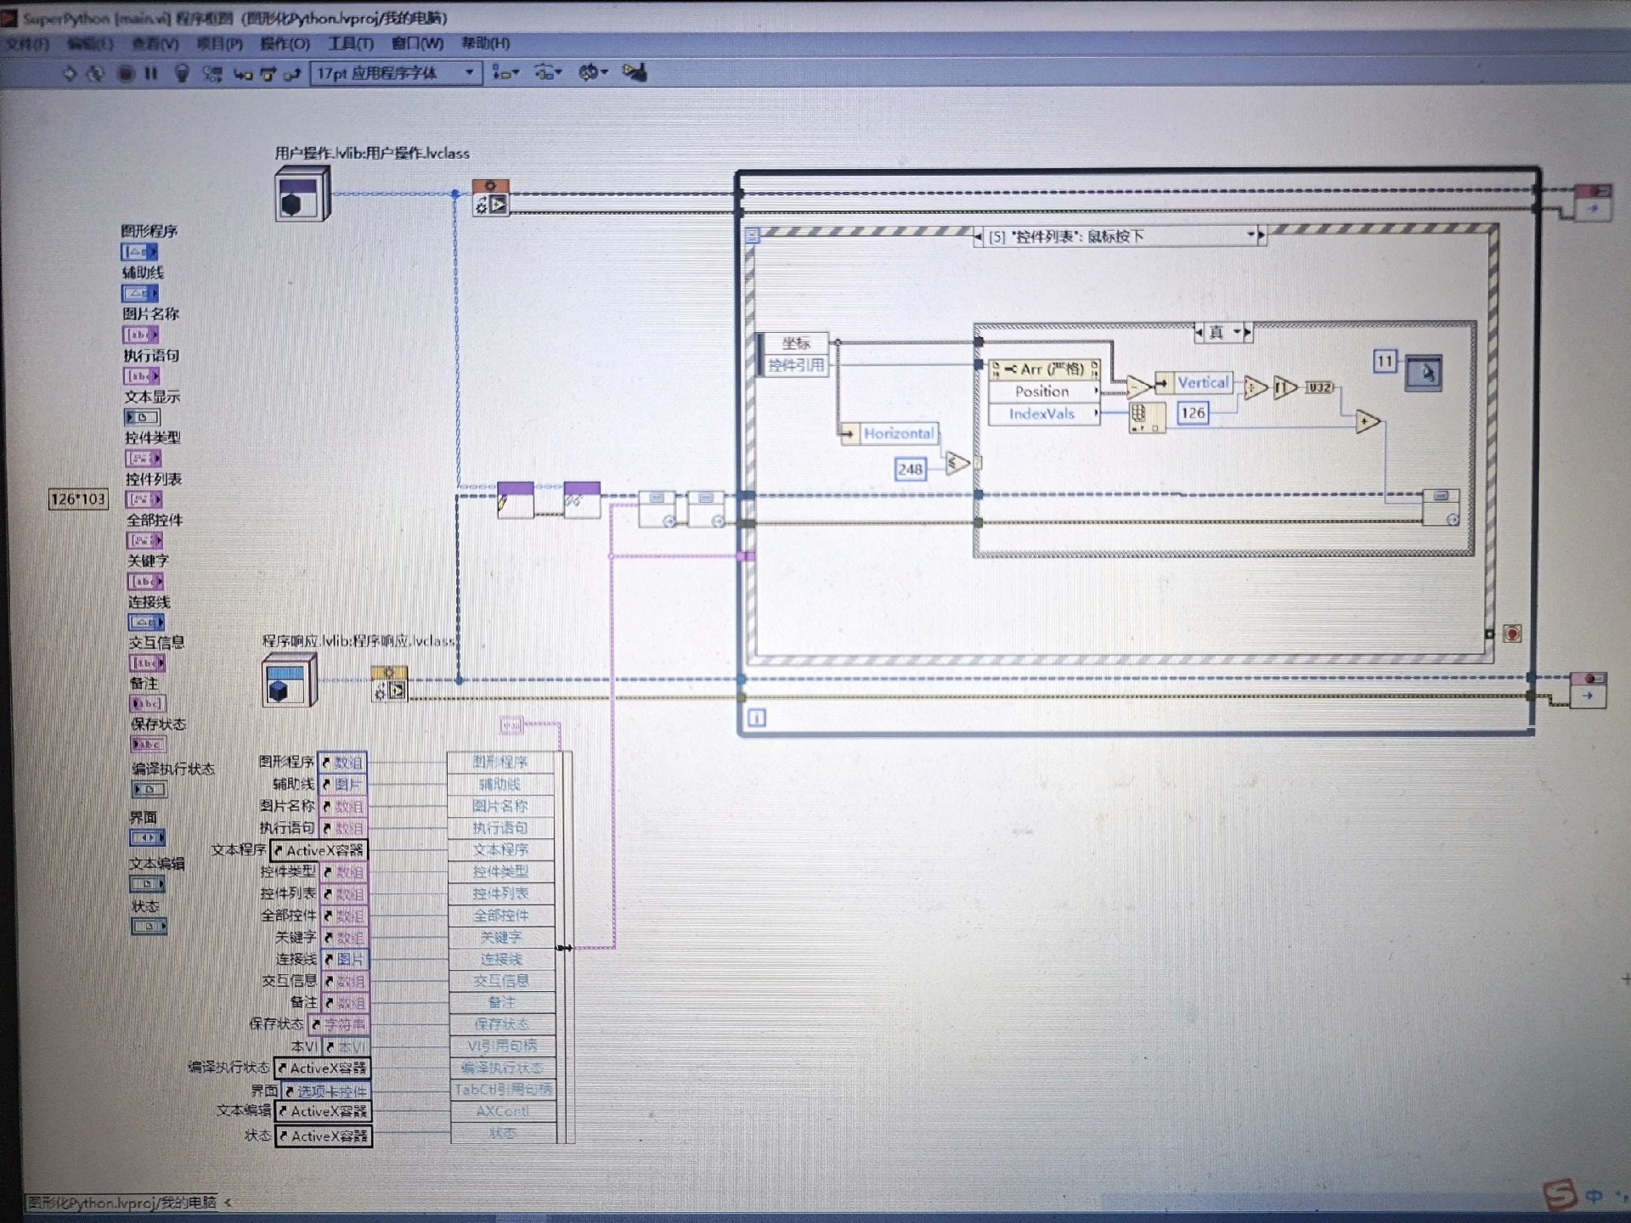This screenshot has width=1631, height=1223.
Task: Click the 248 numeric constant node
Action: [909, 470]
